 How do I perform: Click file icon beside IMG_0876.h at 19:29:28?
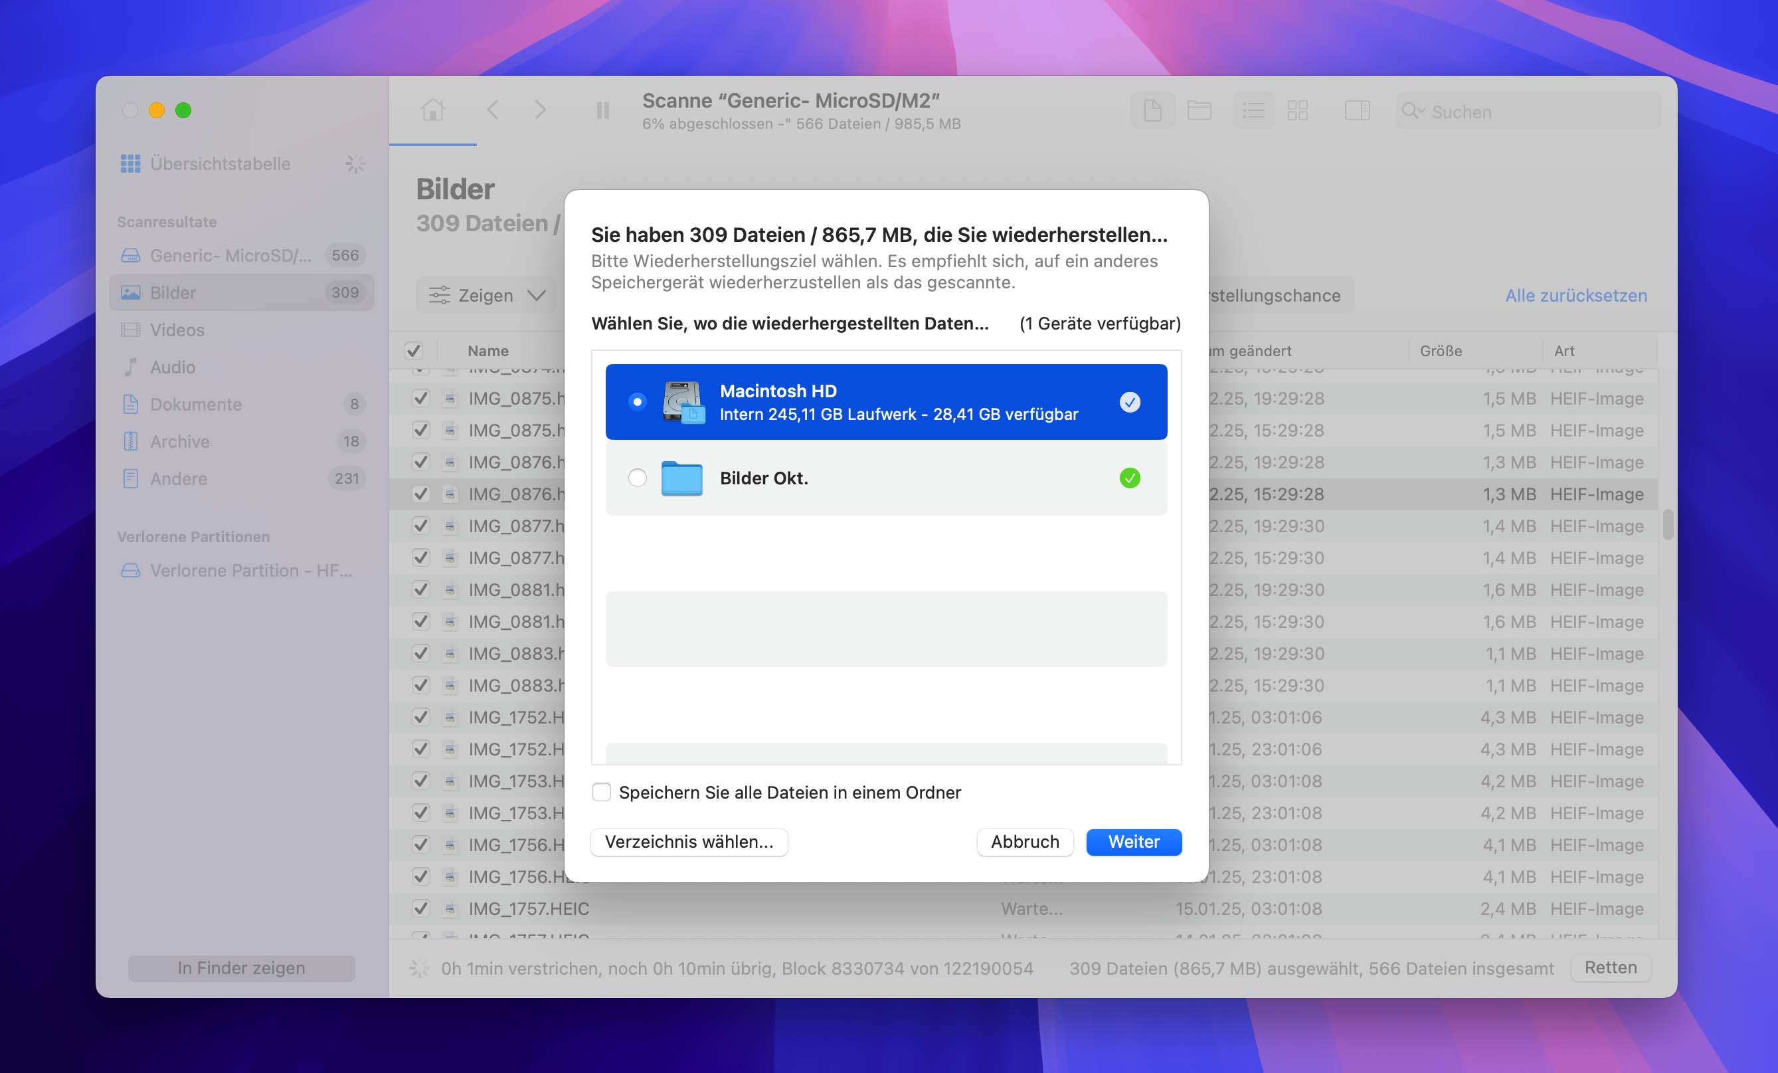pos(450,462)
